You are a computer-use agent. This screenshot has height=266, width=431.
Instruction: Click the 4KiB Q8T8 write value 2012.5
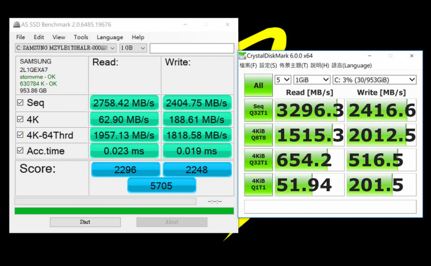point(382,134)
